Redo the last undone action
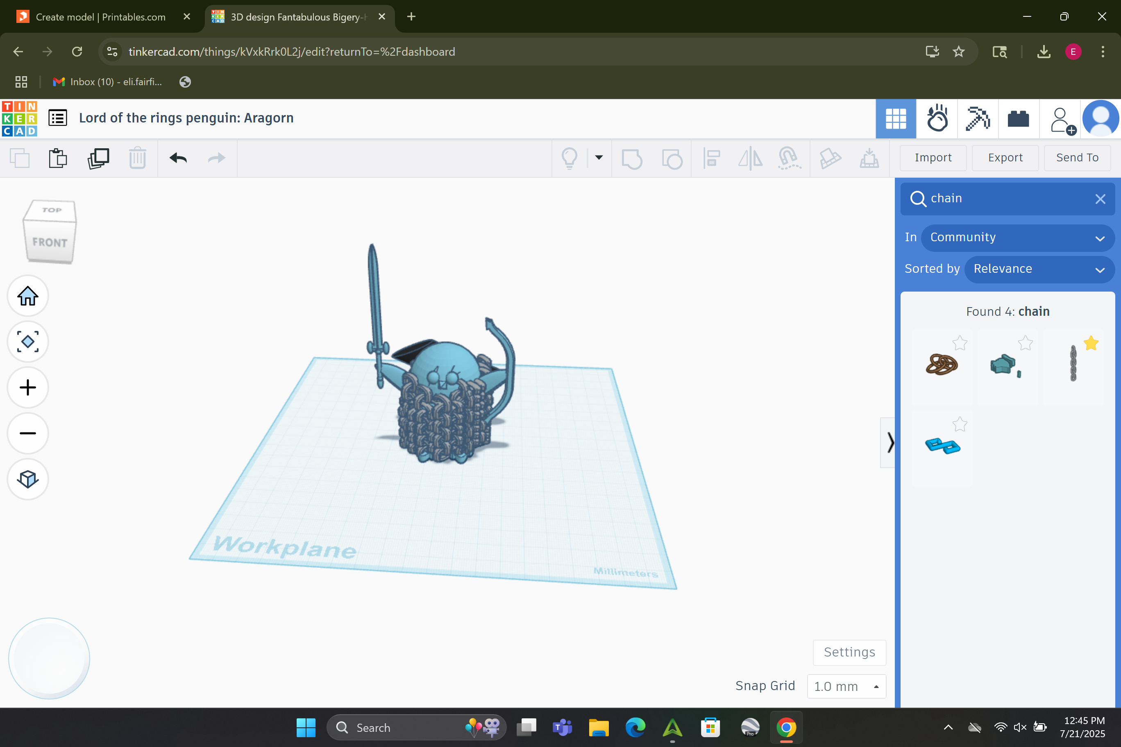Viewport: 1121px width, 747px height. point(217,158)
